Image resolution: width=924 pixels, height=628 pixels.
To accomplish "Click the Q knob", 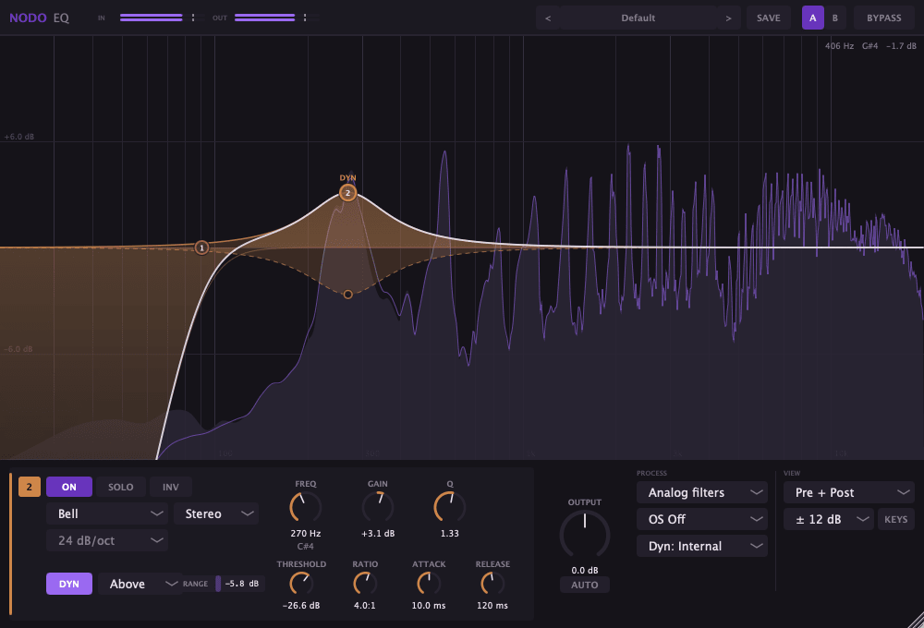I will click(450, 507).
